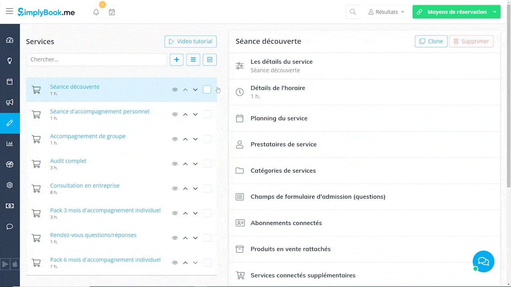Screen dimensions: 511x287
Task: Toggle visibility eye for Pack 6 mois d'accompagnement
Action: pos(175,263)
